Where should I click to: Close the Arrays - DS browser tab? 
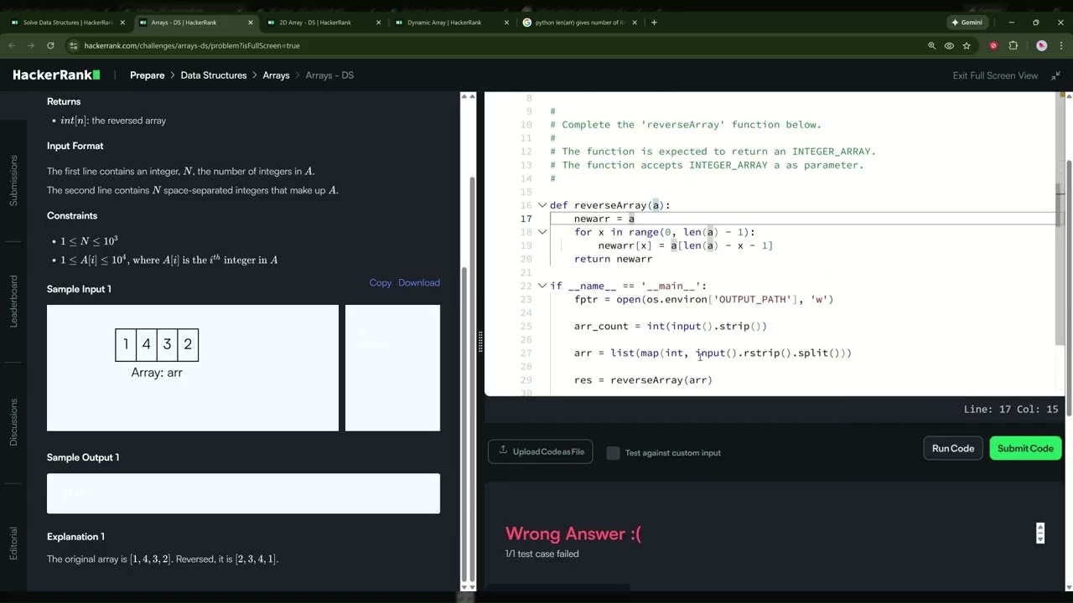pos(251,23)
